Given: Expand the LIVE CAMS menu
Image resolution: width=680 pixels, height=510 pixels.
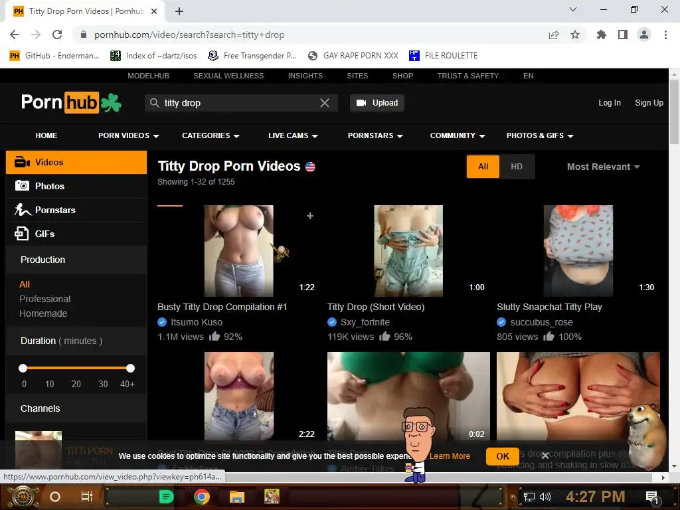Looking at the screenshot, I should point(293,135).
